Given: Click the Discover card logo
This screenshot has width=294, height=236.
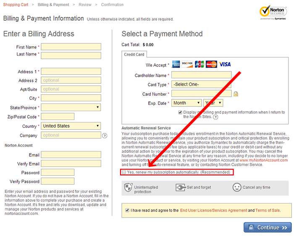Looking at the screenshot, I should 187,64.
